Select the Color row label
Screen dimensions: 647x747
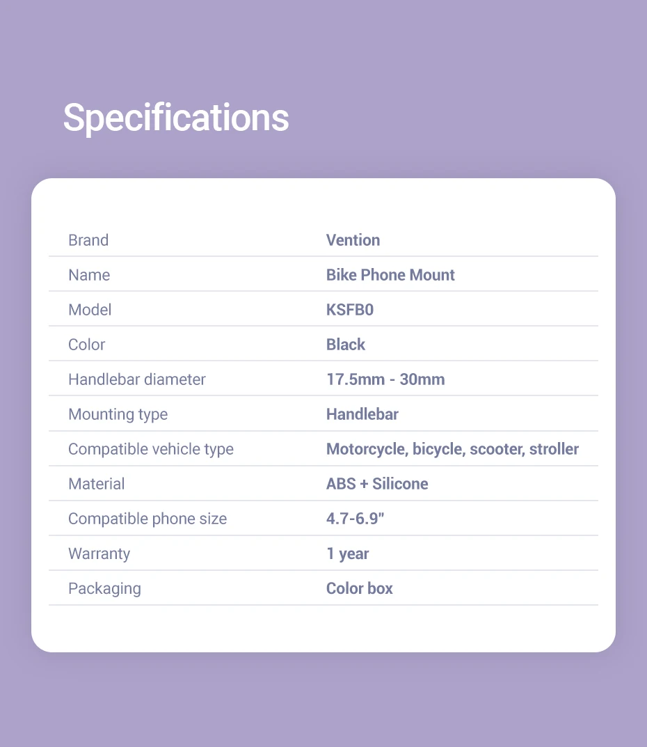tap(87, 345)
